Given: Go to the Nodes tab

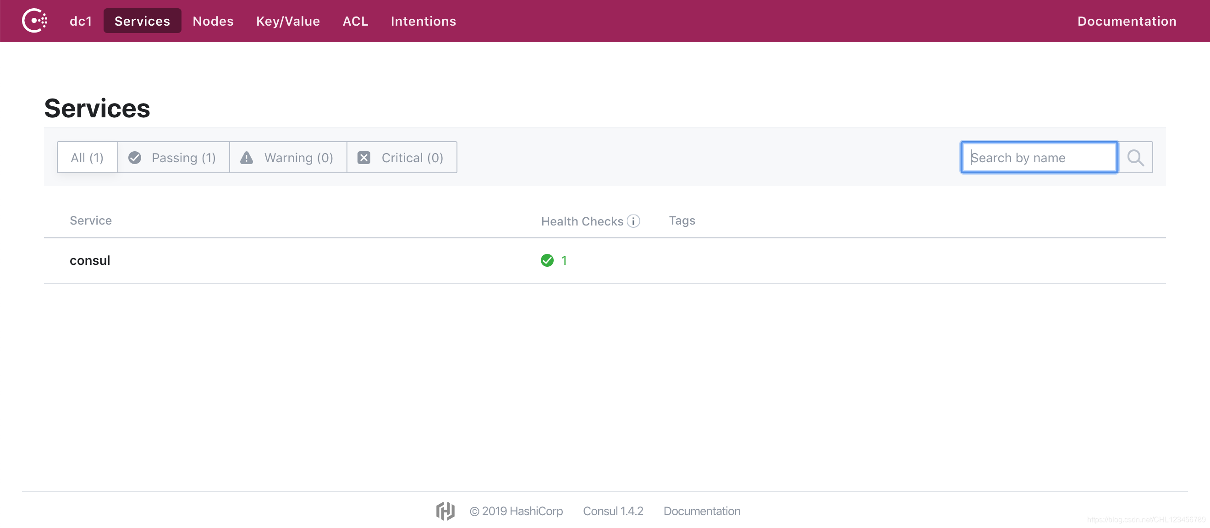Looking at the screenshot, I should [213, 21].
